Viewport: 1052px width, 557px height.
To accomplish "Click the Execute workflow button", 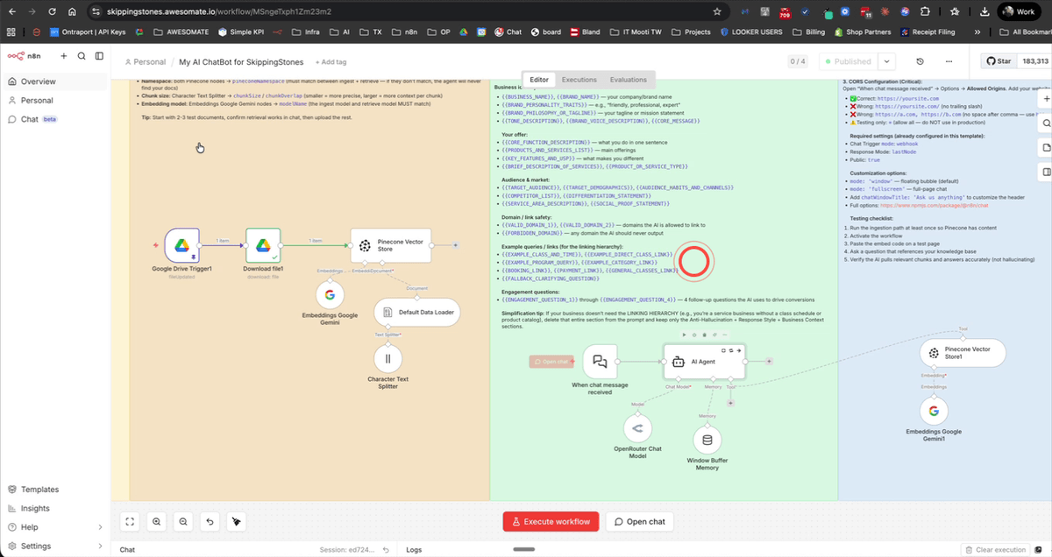I will pos(551,521).
